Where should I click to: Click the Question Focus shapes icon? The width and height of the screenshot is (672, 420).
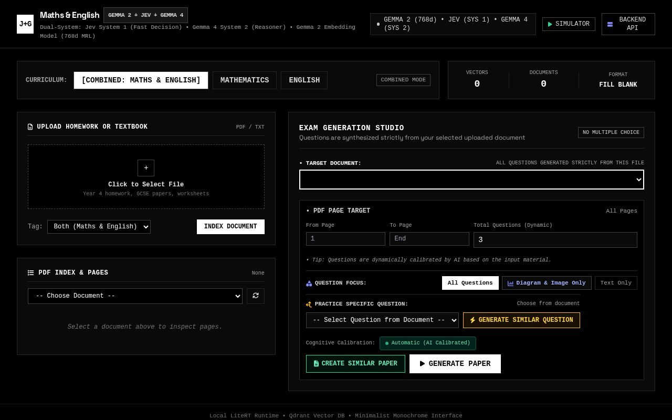coord(309,283)
